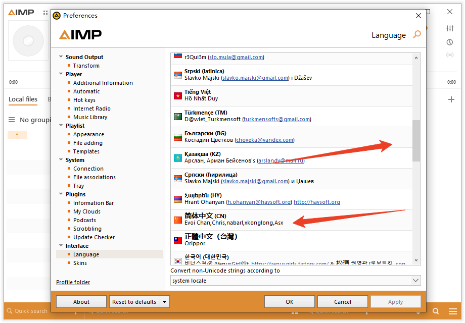465x323 pixels.
Task: Open the grouping menu icon beside No grouping
Action: click(12, 120)
